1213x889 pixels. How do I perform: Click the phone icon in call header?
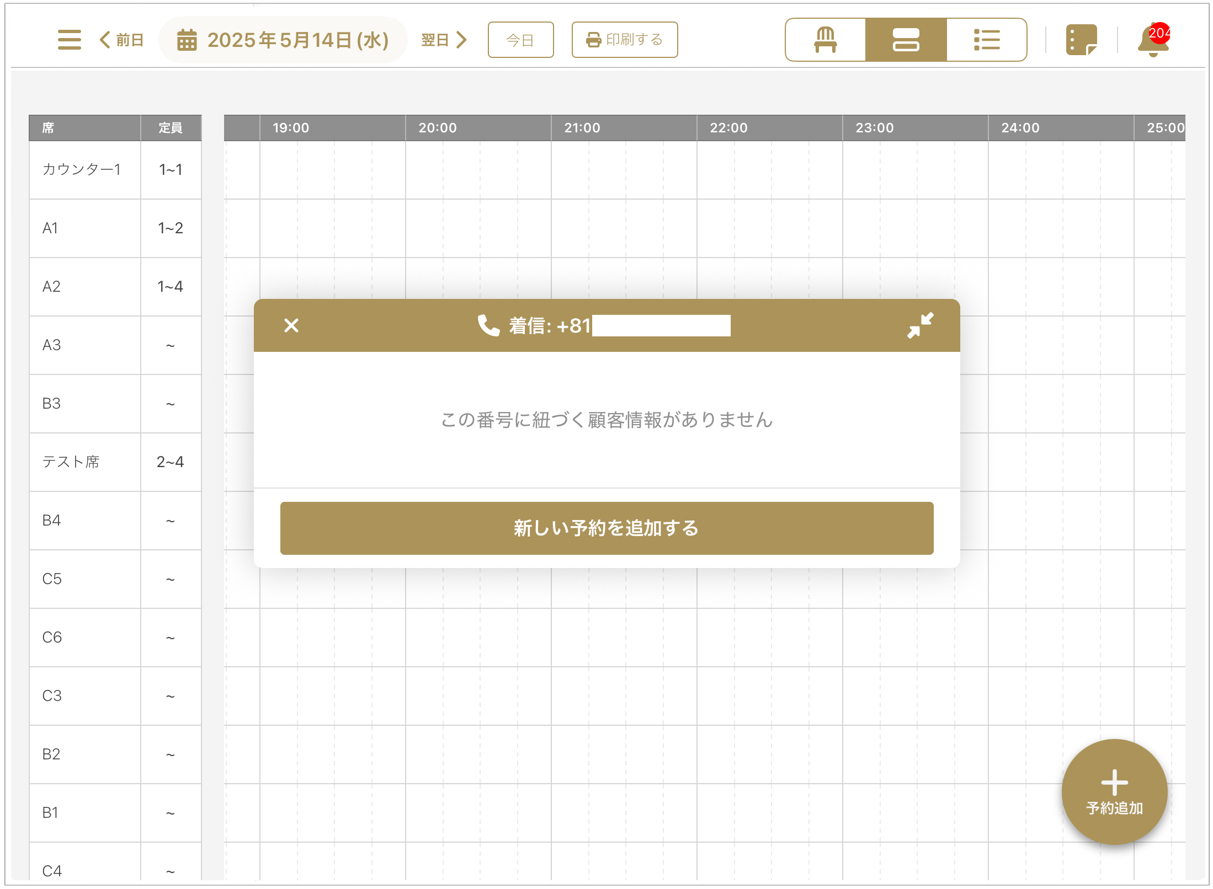click(x=488, y=325)
